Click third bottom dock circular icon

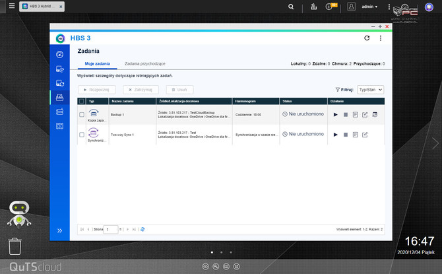point(226,266)
